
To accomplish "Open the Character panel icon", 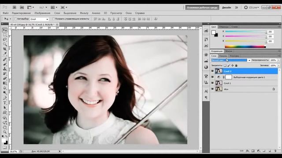I will [x=206, y=91].
